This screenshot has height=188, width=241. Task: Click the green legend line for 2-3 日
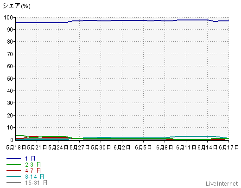pos(13,164)
